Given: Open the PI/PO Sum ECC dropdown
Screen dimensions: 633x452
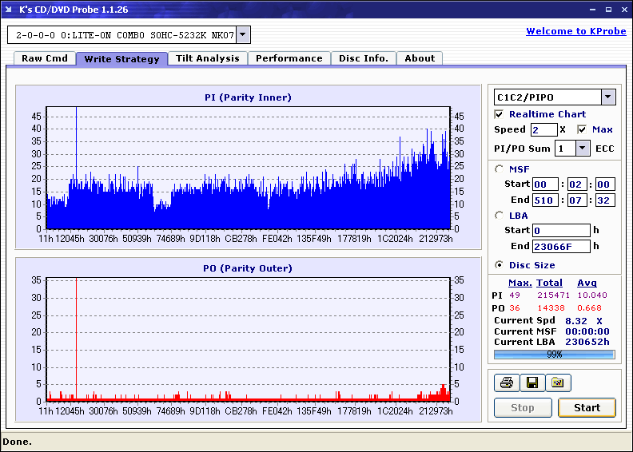Looking at the screenshot, I should point(583,149).
